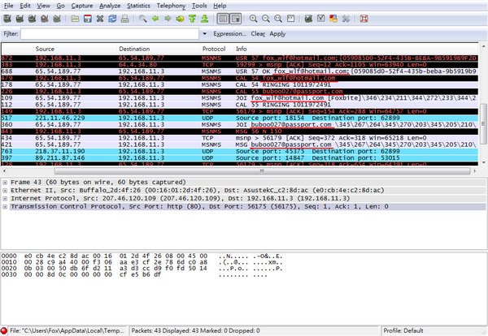The height and width of the screenshot is (336, 488).
Task: Expand the Ethernet II details row
Action: 5,191
